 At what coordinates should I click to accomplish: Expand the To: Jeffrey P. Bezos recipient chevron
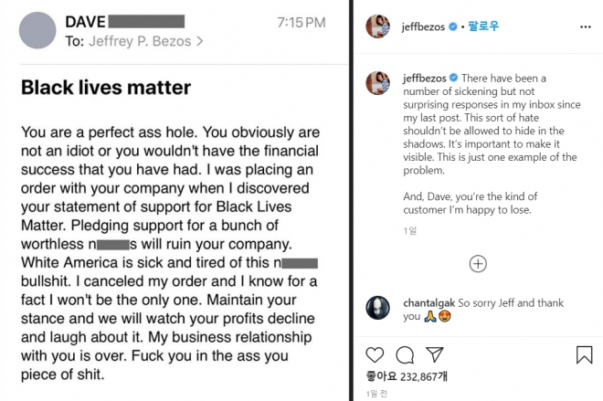[200, 40]
